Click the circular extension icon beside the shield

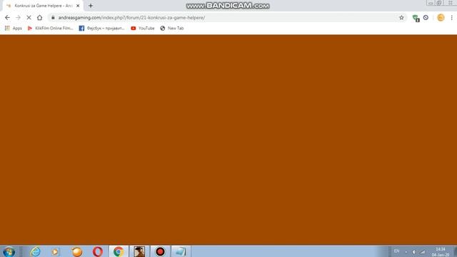click(426, 17)
